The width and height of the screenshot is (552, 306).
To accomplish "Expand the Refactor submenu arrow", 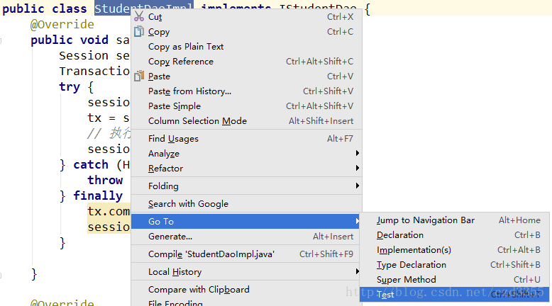I will tap(357, 169).
